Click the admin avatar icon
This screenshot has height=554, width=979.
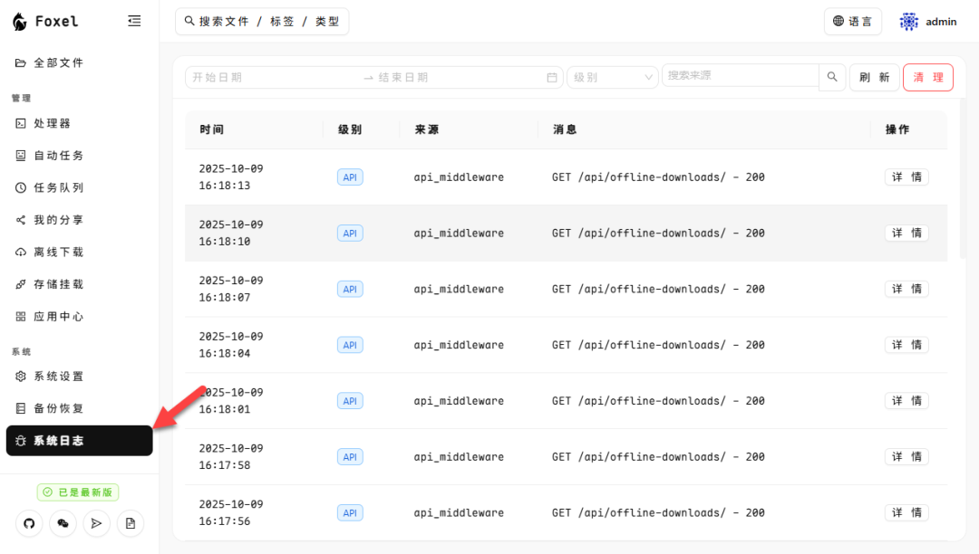(x=910, y=21)
